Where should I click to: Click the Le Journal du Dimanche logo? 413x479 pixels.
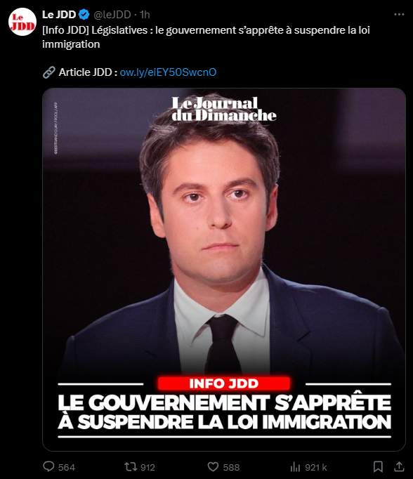click(x=224, y=109)
